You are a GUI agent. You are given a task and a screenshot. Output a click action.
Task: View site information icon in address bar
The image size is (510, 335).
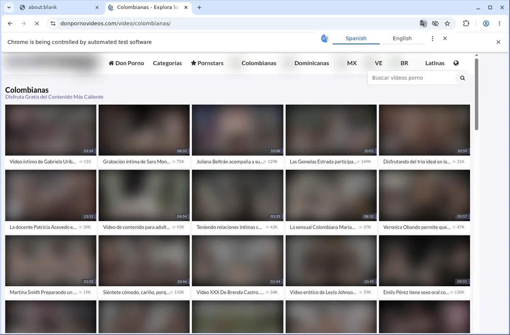(x=53, y=23)
